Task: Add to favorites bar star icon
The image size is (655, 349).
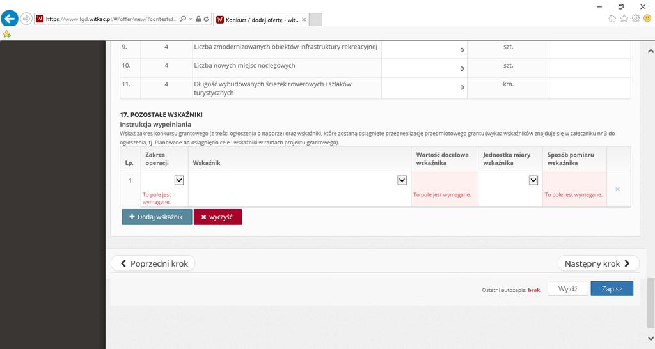Action: (6, 35)
